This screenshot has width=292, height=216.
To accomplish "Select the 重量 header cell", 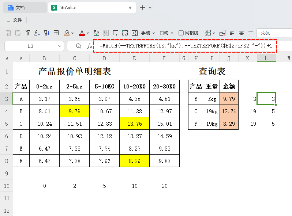I will [x=212, y=86].
